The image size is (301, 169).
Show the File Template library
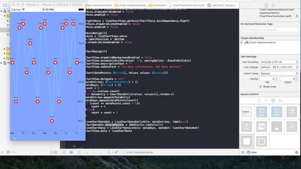click(259, 100)
